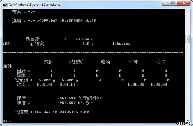193x126 pixels.
Task: Maximize the cmd.exe window
Action: click(173, 3)
